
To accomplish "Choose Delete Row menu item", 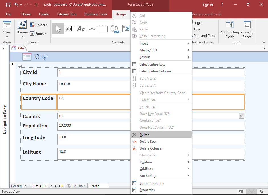I will 161,141.
